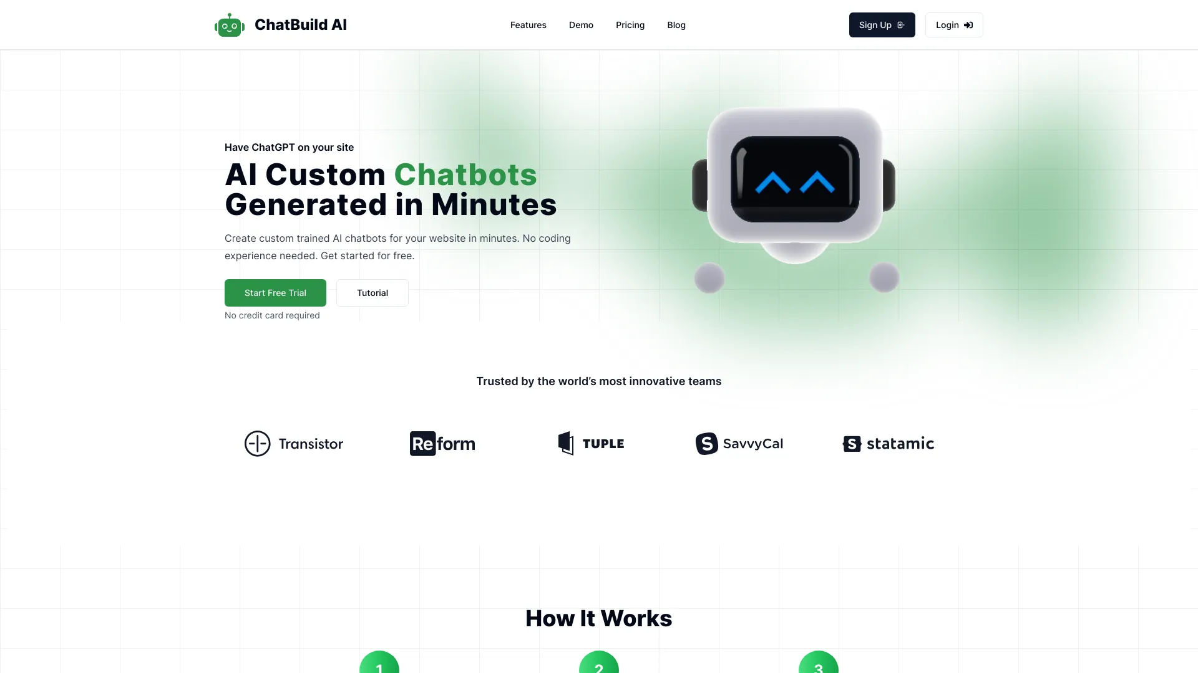Toggle the Pricing navigation menu item
This screenshot has width=1198, height=673.
(x=630, y=25)
